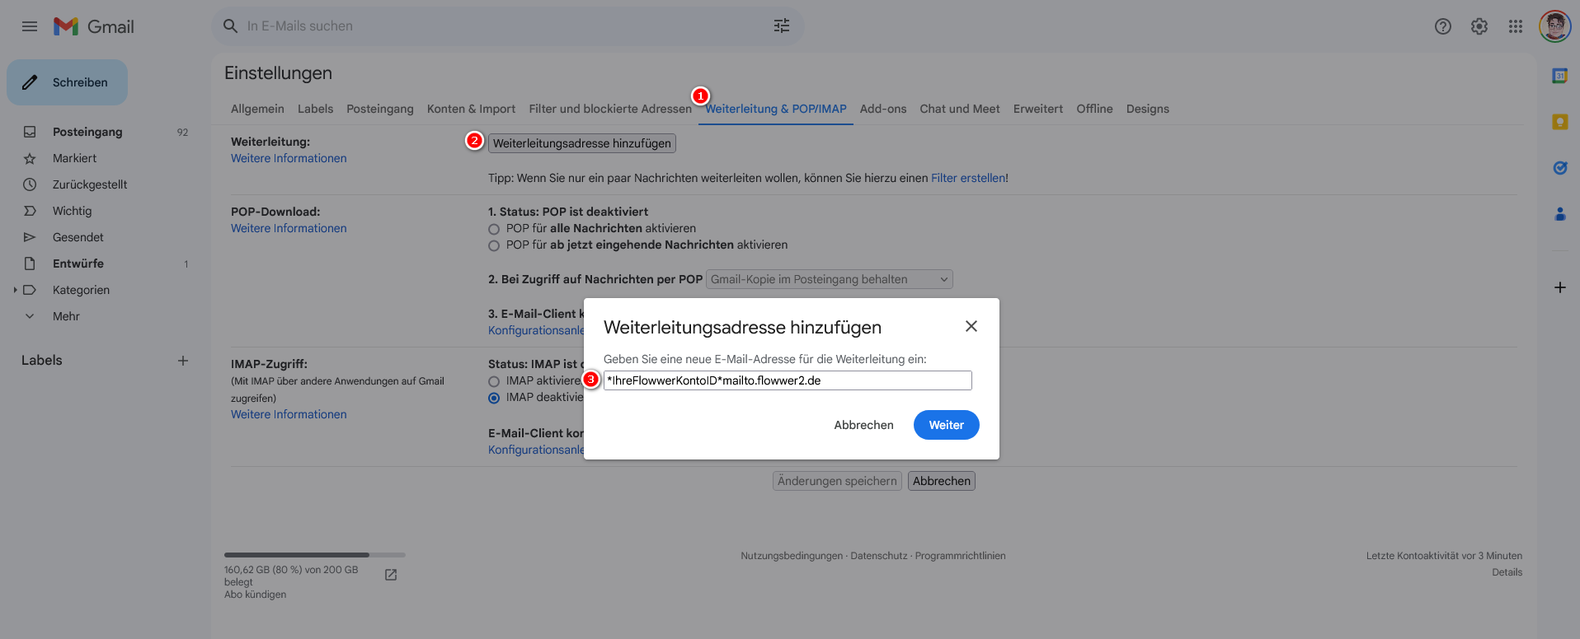This screenshot has width=1580, height=639.
Task: Open the Filter erstellen link
Action: [968, 178]
